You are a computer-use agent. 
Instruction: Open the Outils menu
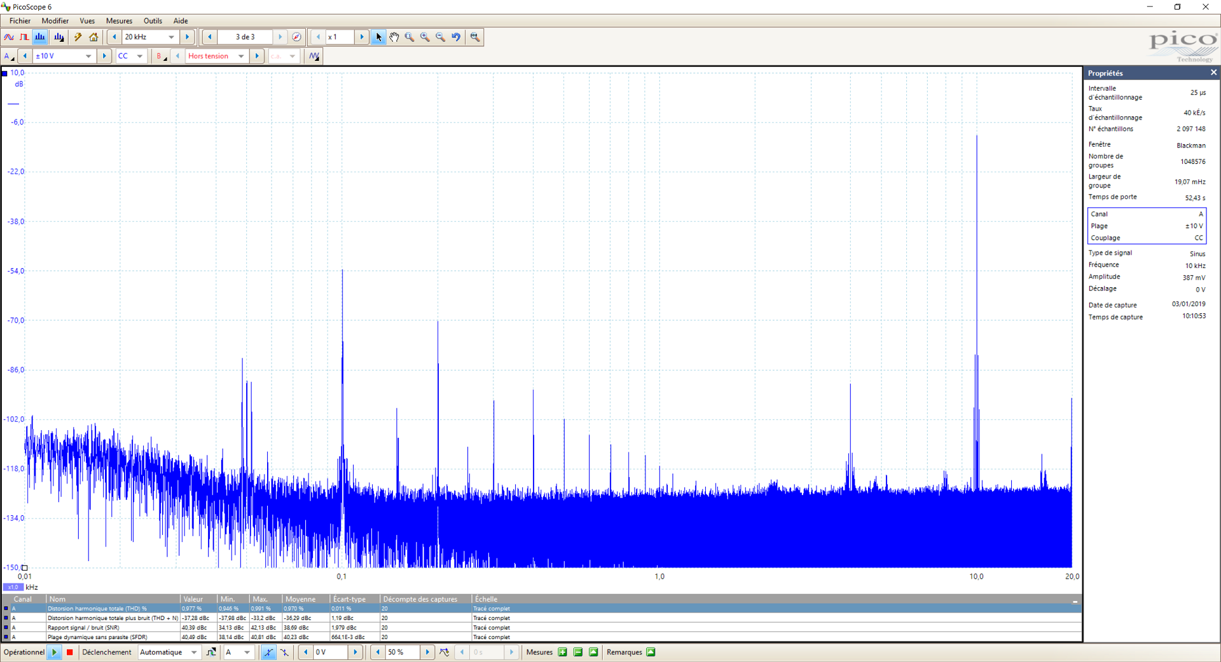(x=153, y=21)
